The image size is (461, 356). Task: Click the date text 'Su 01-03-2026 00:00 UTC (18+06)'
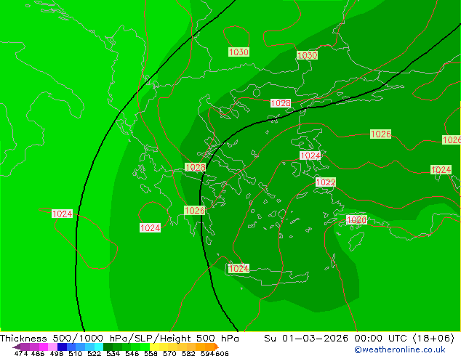[359, 339]
